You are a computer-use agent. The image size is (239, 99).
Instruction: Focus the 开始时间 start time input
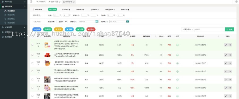point(87,22)
